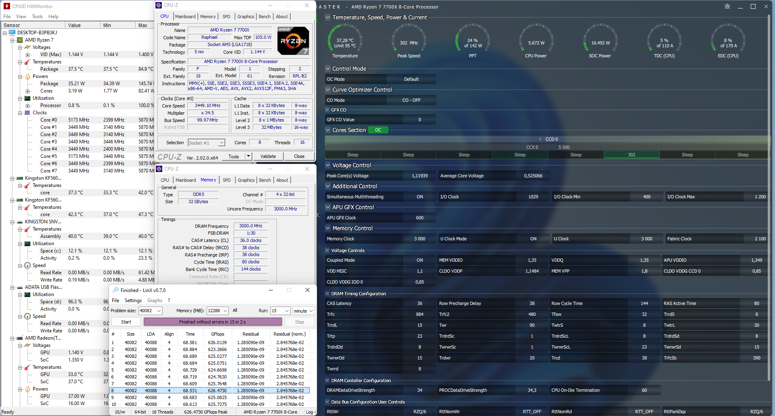Open the CPU-Z Tools dropdown arrow
Image resolution: width=775 pixels, height=416 pixels.
(x=248, y=156)
